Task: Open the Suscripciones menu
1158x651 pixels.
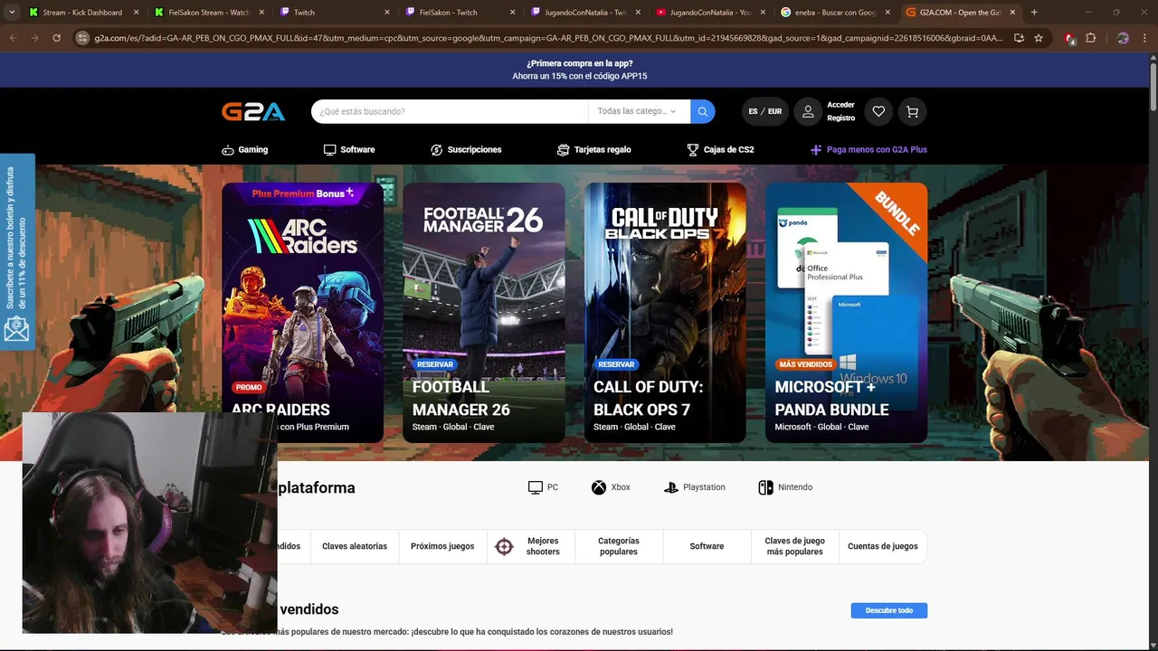Action: pyautogui.click(x=466, y=149)
